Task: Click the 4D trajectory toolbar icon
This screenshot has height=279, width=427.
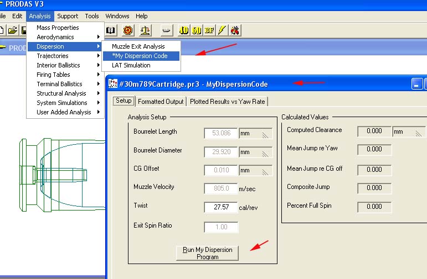Action: [x=183, y=30]
